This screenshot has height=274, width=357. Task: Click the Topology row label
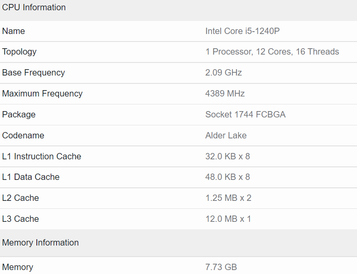(x=19, y=52)
